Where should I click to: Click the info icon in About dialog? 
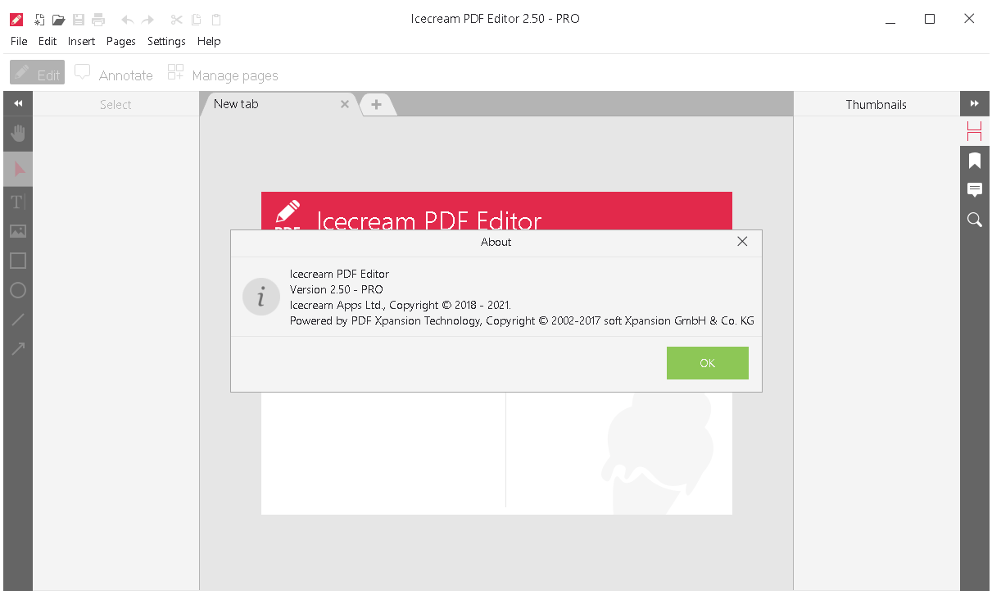click(x=261, y=297)
